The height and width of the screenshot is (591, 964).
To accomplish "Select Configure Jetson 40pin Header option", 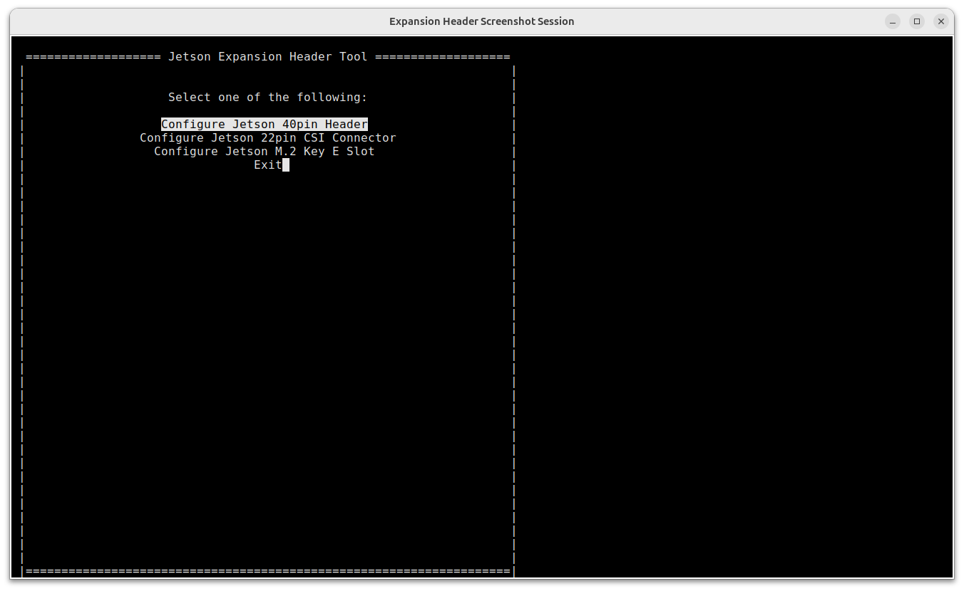I will coord(265,124).
